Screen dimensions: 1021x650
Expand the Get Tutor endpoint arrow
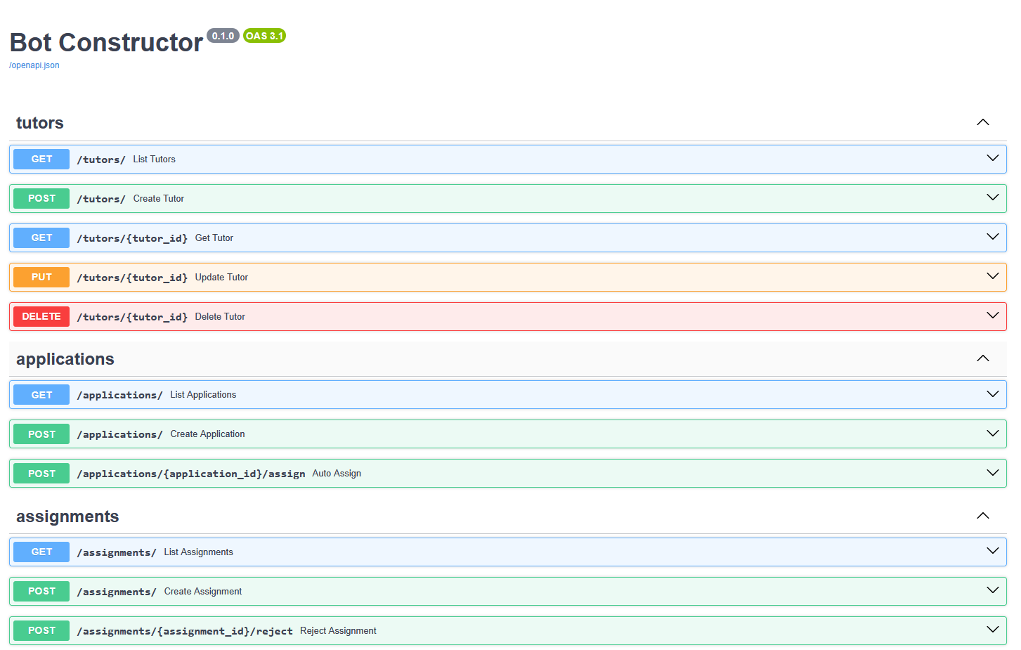point(992,237)
